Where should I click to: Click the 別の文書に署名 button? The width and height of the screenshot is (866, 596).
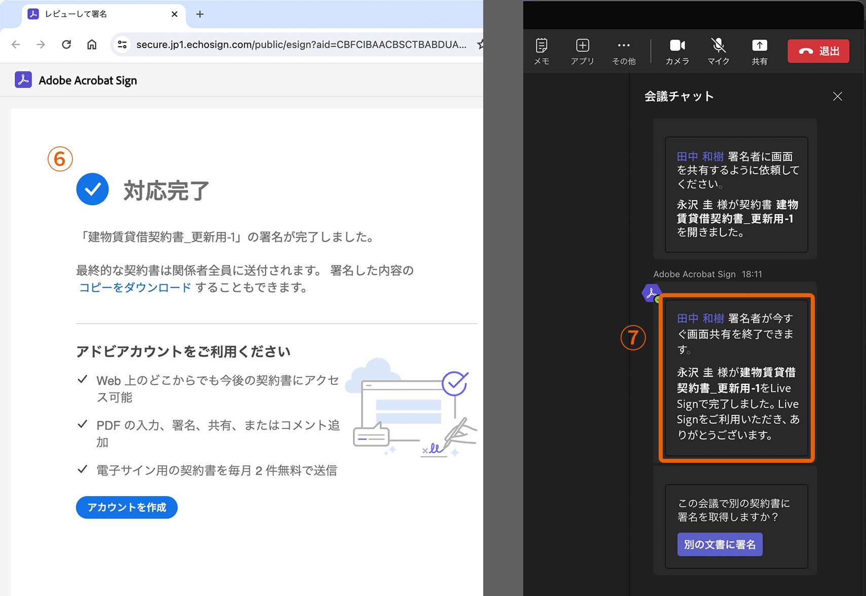(x=720, y=544)
